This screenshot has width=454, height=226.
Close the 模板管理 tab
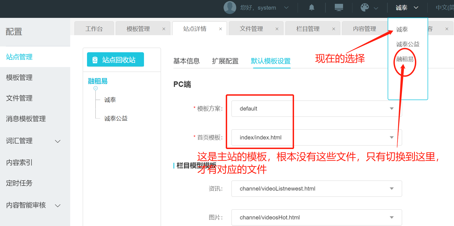pyautogui.click(x=164, y=29)
